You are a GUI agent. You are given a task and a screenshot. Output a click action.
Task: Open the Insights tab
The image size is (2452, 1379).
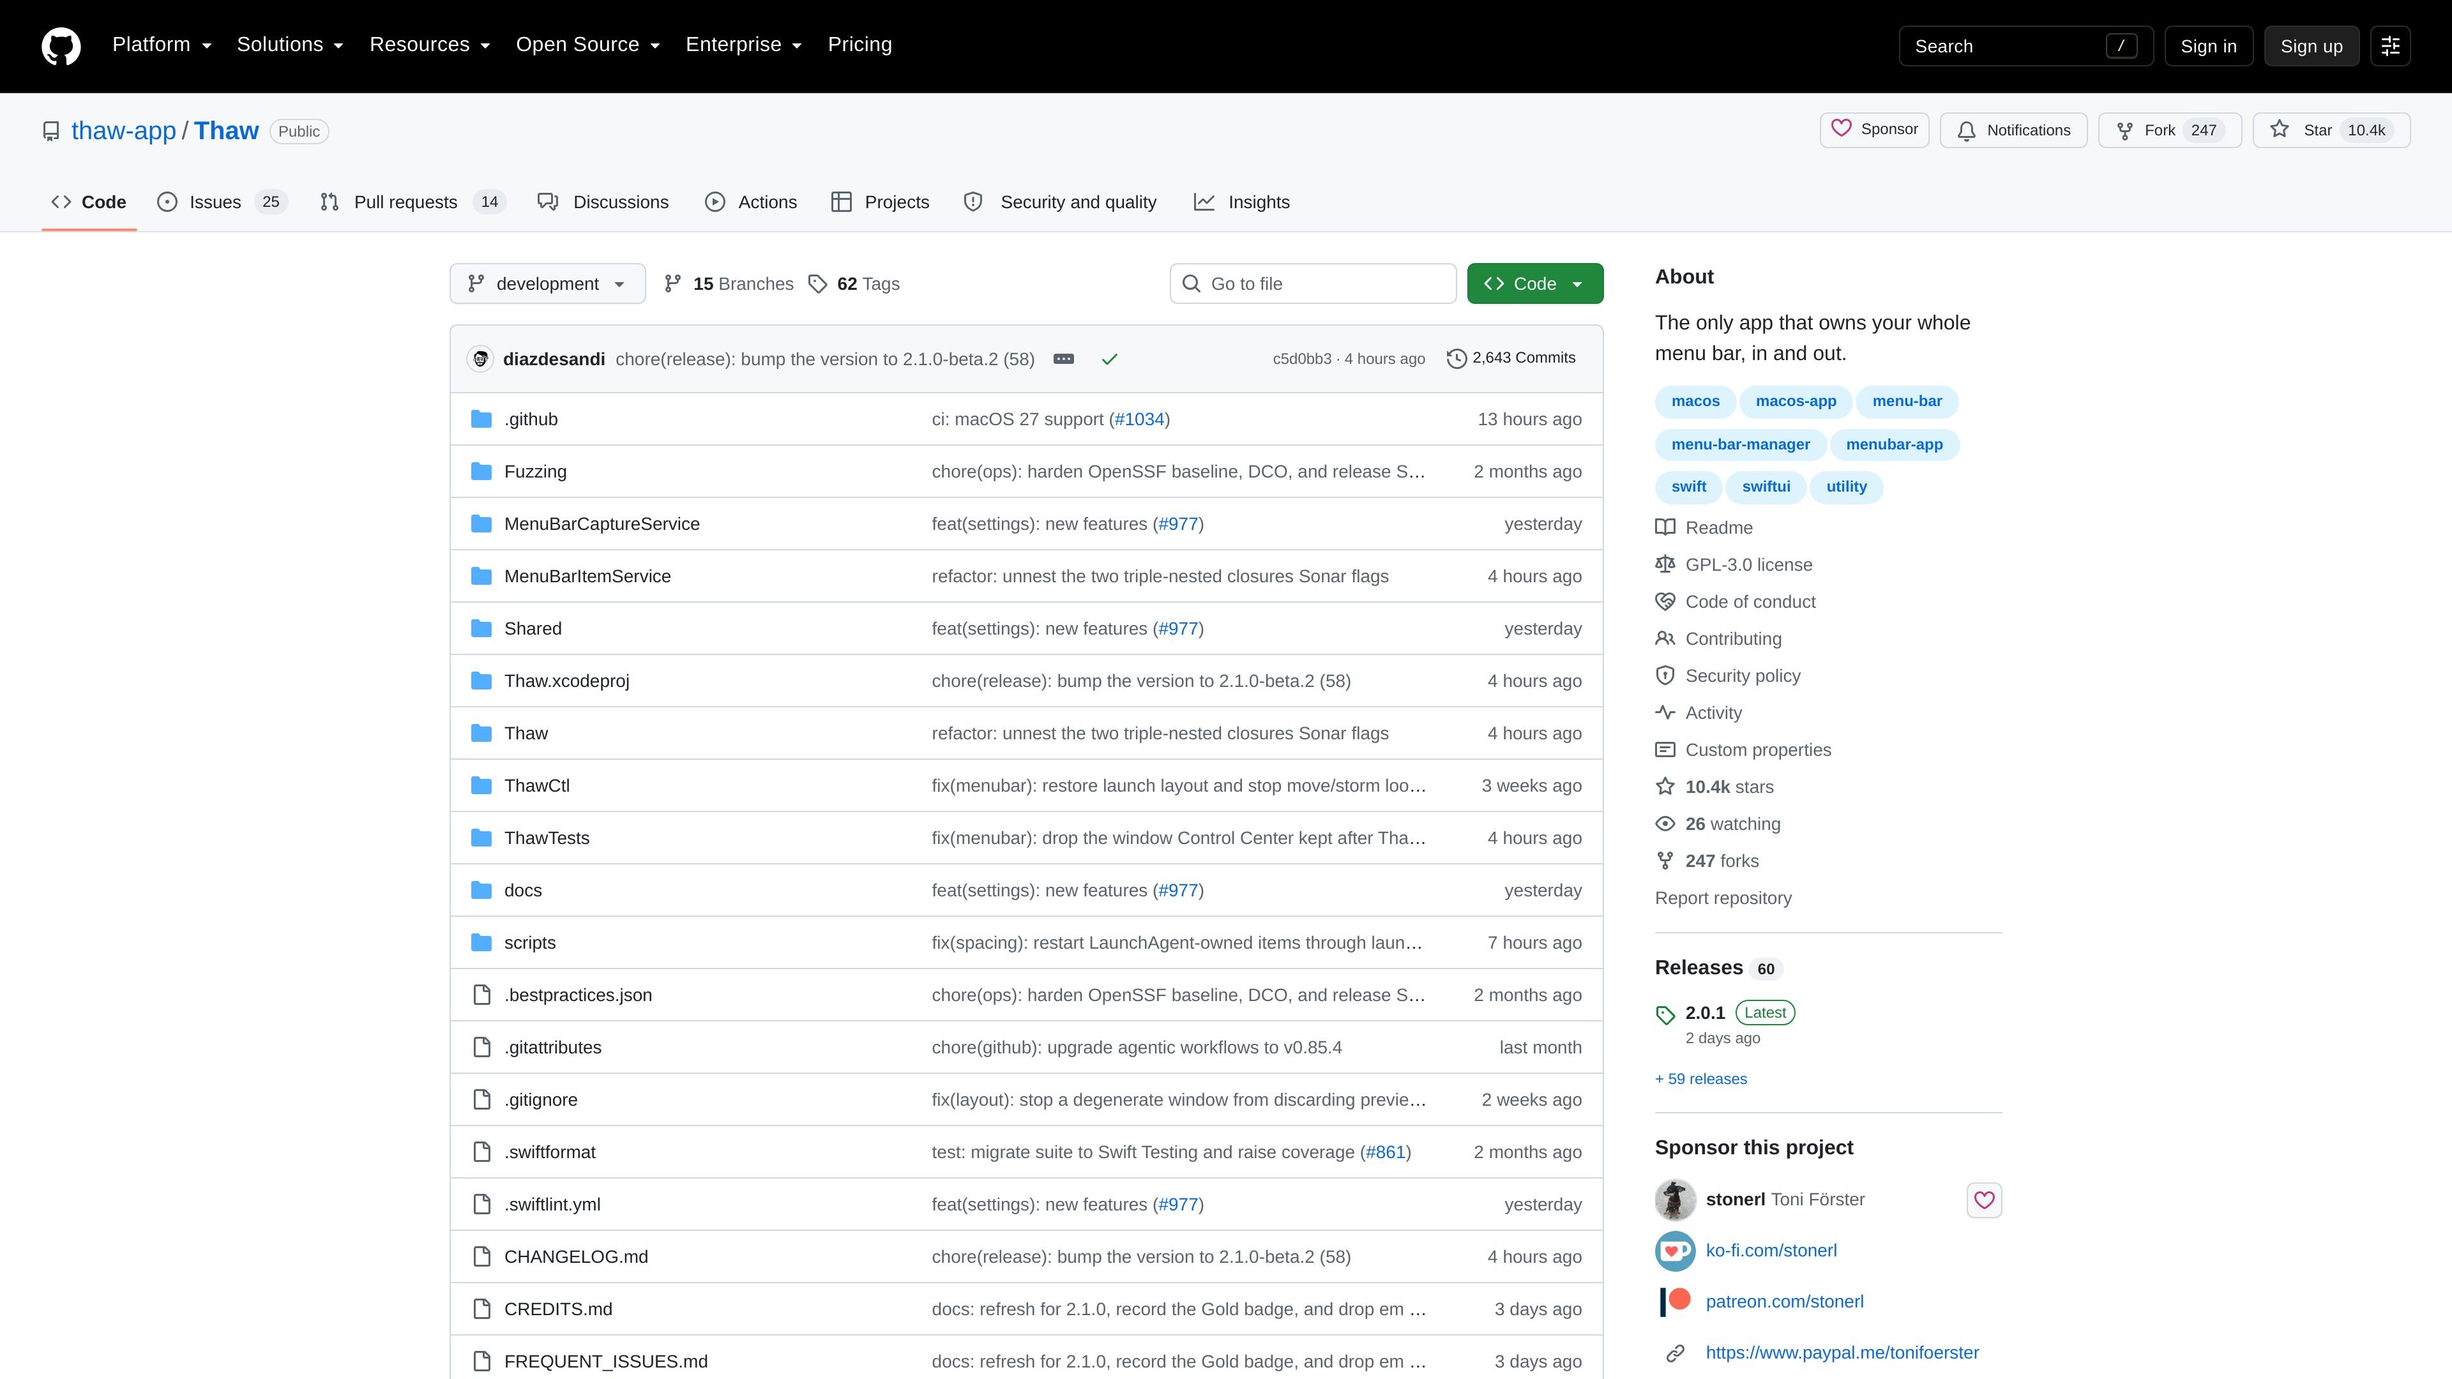[x=1242, y=202]
